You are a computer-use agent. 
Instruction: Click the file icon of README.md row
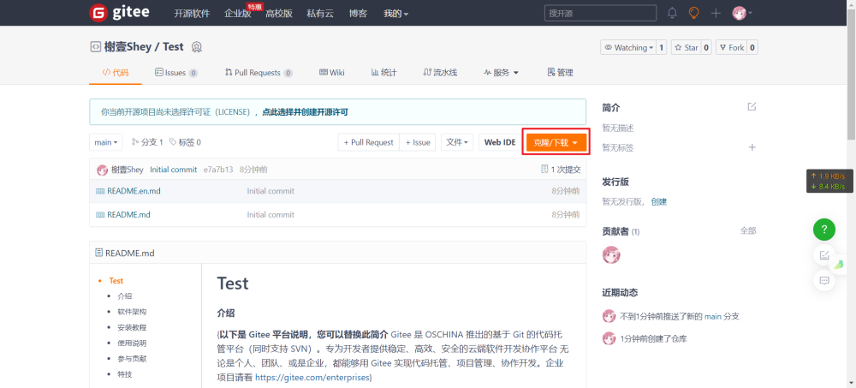[100, 215]
